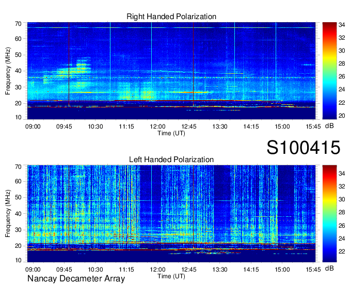The height and width of the screenshot is (285, 351).
Task: Click the Nancay Decameter Array caption
Action: 76,279
